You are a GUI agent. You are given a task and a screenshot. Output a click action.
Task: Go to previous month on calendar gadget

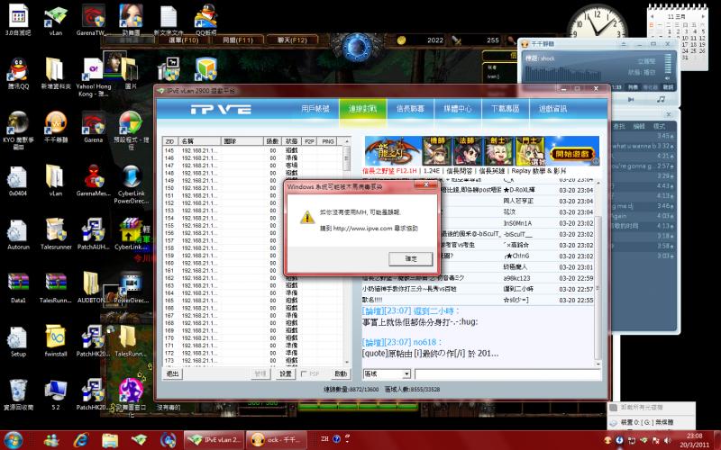(x=652, y=16)
